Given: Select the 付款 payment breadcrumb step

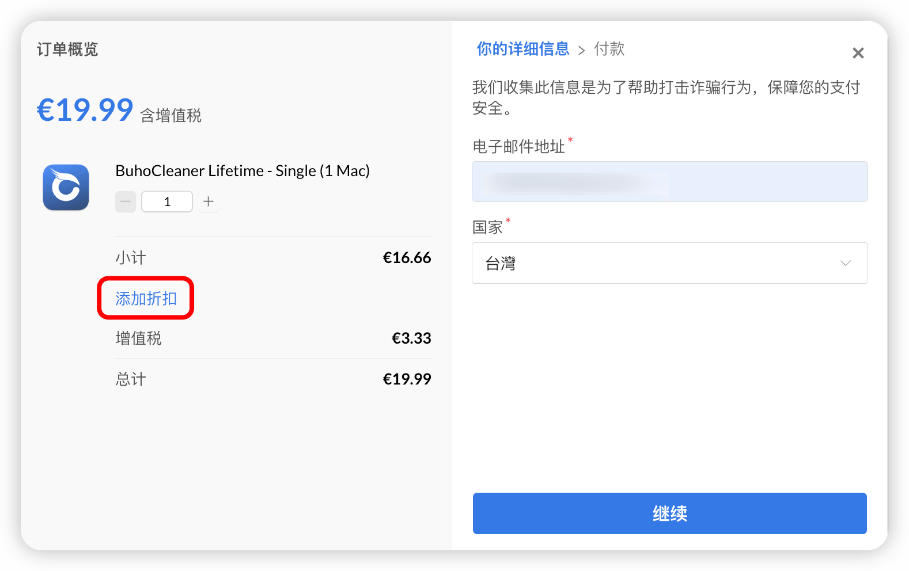Looking at the screenshot, I should pyautogui.click(x=609, y=49).
